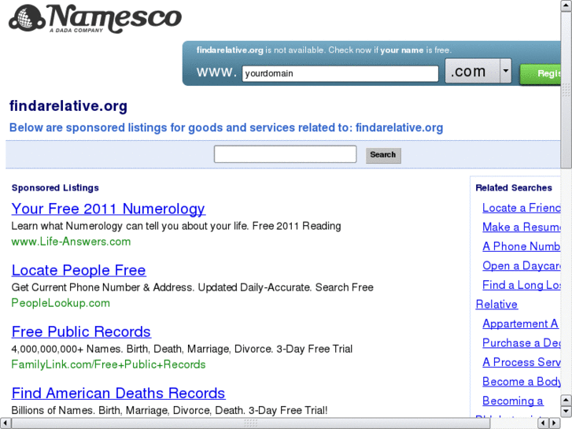This screenshot has width=572, height=429.
Task: Click the Learn what Numerology description text
Action: (175, 226)
